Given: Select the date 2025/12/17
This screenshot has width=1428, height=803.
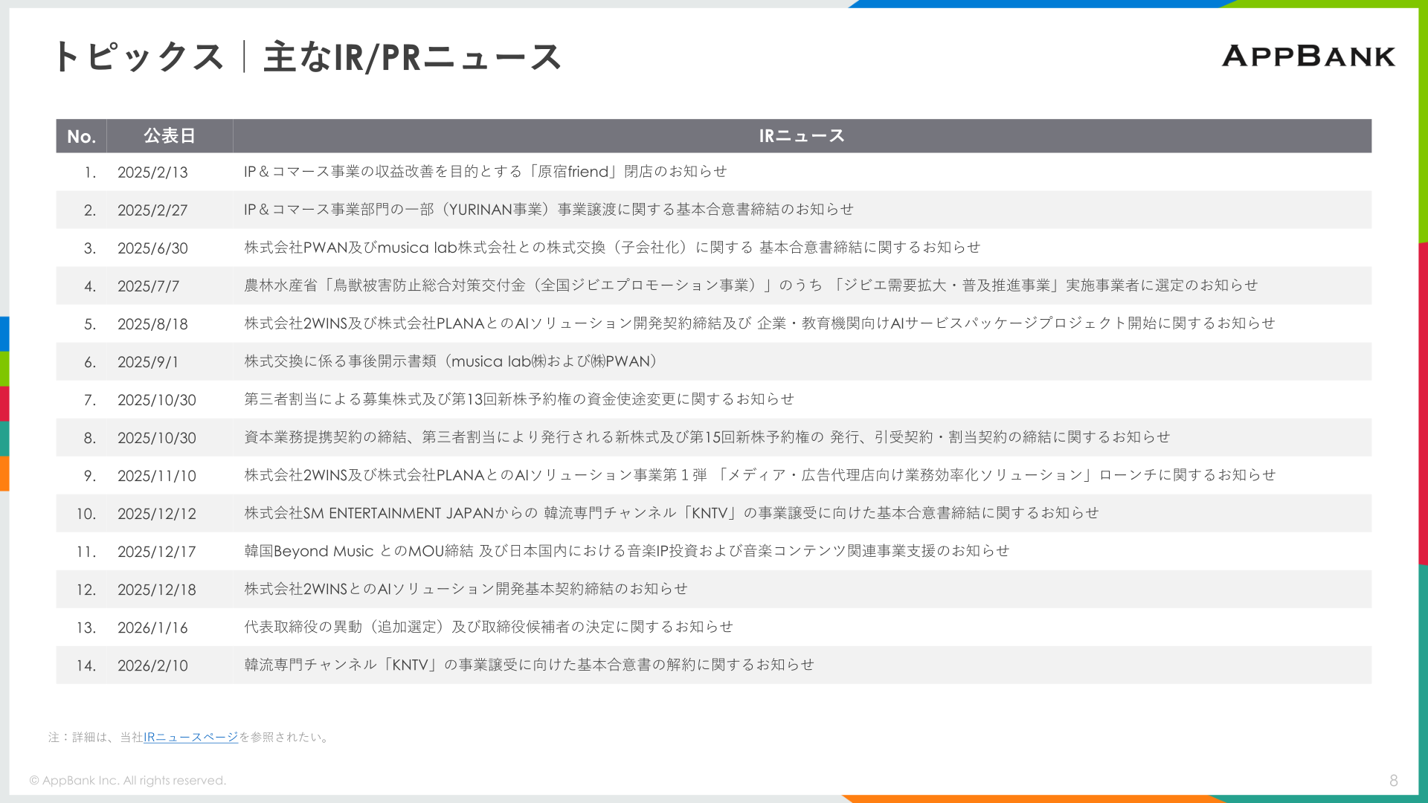Looking at the screenshot, I should coord(157,552).
